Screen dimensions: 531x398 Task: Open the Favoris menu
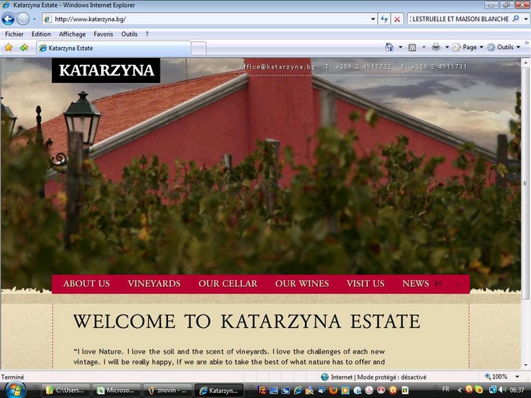[x=103, y=34]
